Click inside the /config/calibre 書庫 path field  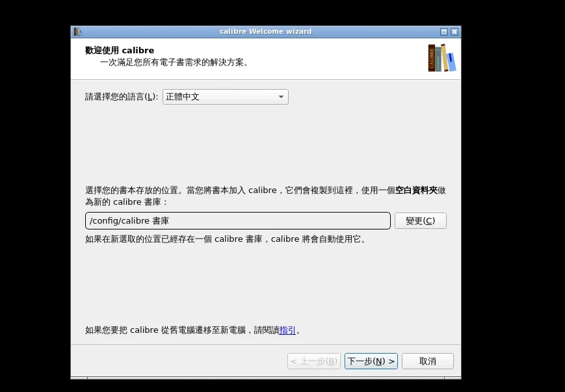click(x=238, y=220)
